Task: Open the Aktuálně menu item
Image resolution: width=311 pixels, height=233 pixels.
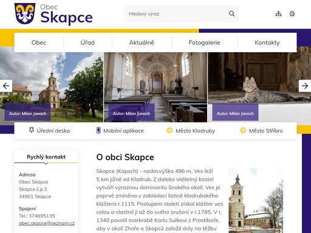Action: (x=142, y=42)
